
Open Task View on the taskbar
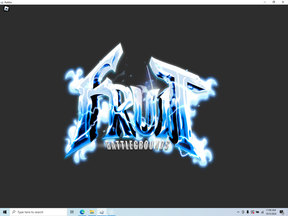[x=72, y=212]
